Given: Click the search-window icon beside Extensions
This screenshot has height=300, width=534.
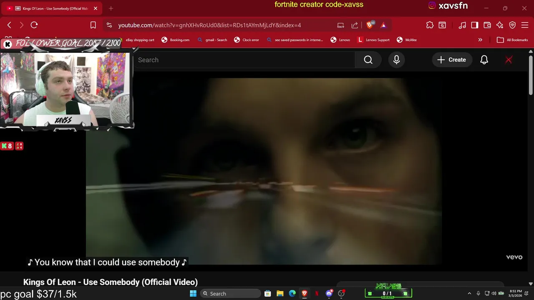Looking at the screenshot, I should (442, 25).
